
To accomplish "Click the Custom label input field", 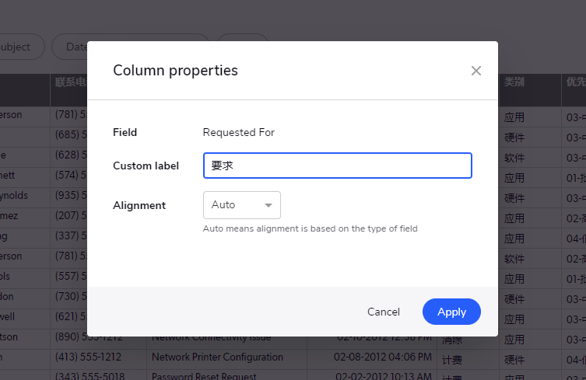I will (338, 166).
